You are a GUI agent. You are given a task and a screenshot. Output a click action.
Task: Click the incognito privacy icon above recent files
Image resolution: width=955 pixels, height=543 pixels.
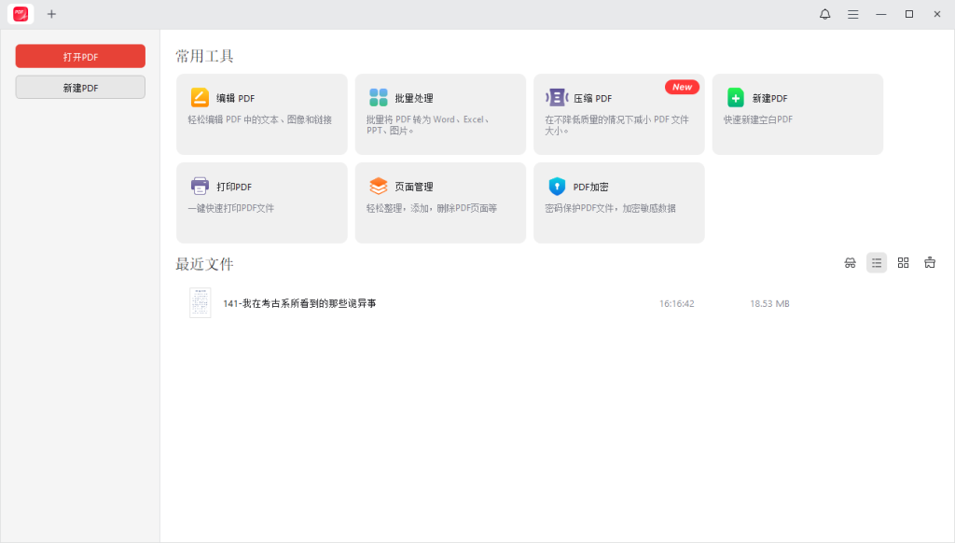851,262
